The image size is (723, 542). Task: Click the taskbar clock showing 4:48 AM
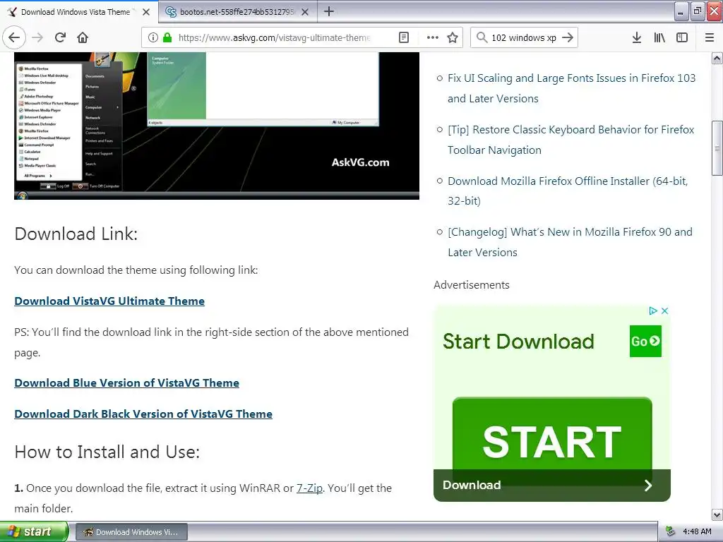(x=697, y=531)
